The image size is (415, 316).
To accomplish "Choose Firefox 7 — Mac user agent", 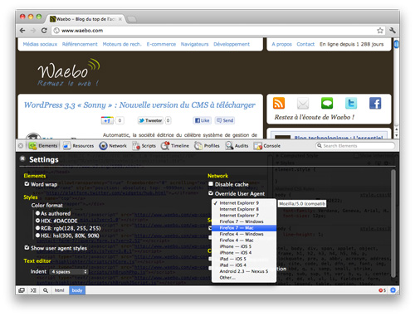I will tap(244, 228).
